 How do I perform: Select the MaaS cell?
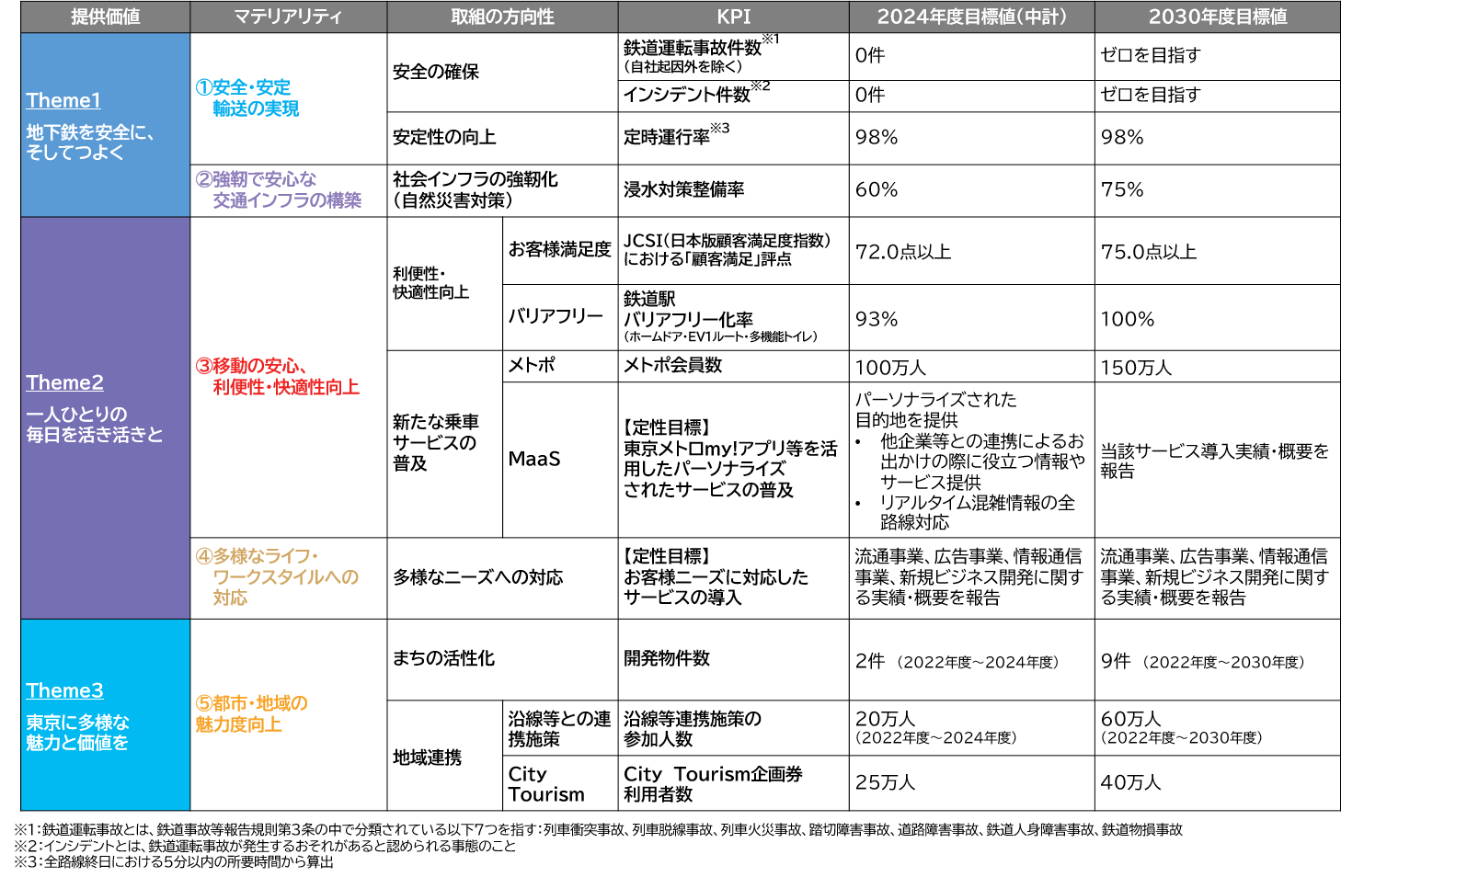pyautogui.click(x=560, y=460)
